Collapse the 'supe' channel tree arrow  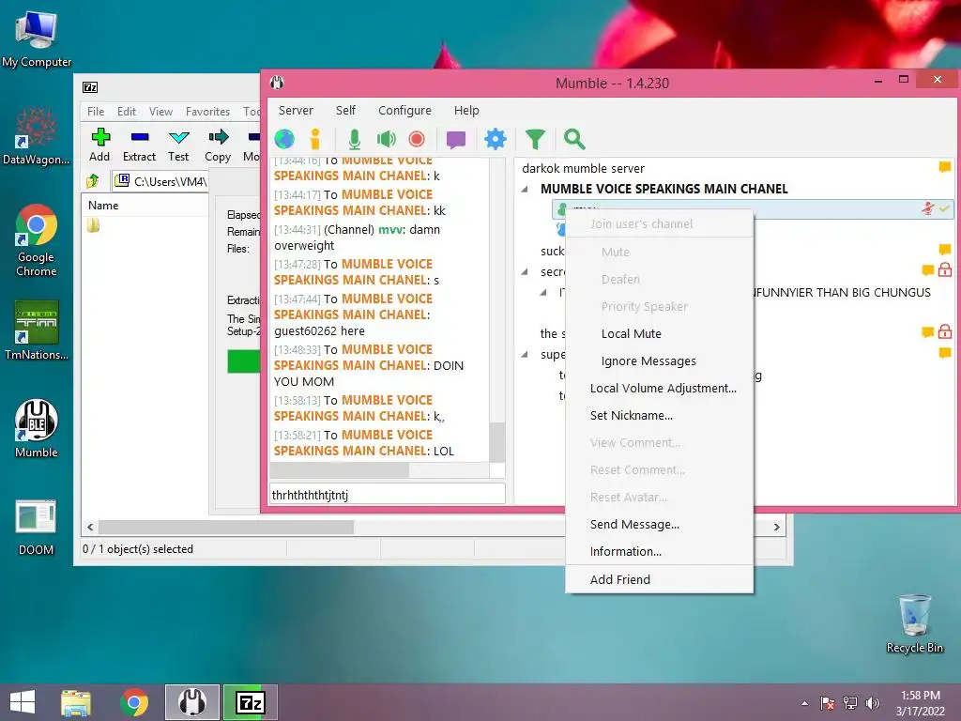pyautogui.click(x=525, y=354)
